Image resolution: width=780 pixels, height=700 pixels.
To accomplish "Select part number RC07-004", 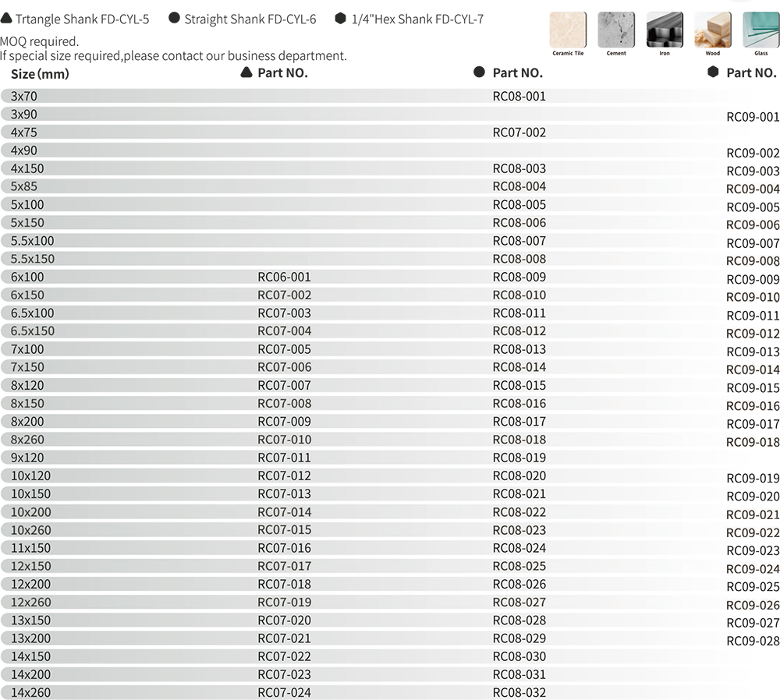I will 284,331.
